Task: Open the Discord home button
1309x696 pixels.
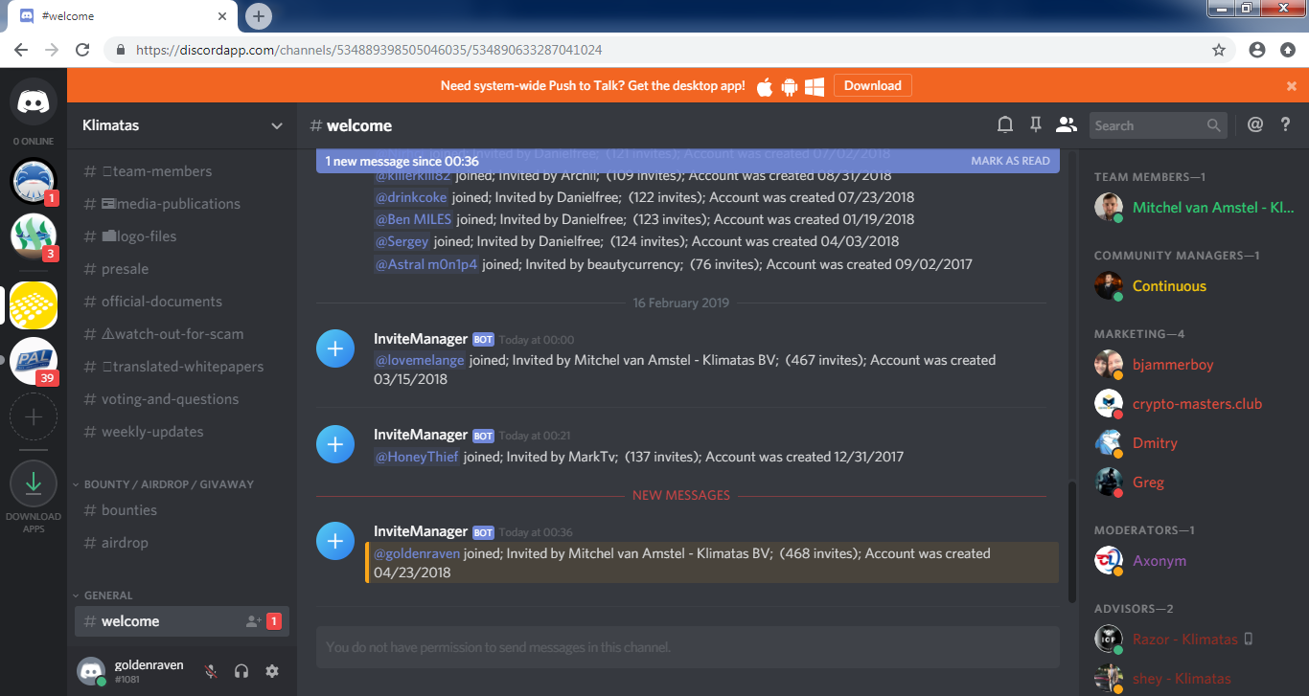Action: pyautogui.click(x=34, y=102)
